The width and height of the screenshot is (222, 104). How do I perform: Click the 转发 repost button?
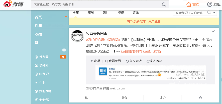pos(125,98)
